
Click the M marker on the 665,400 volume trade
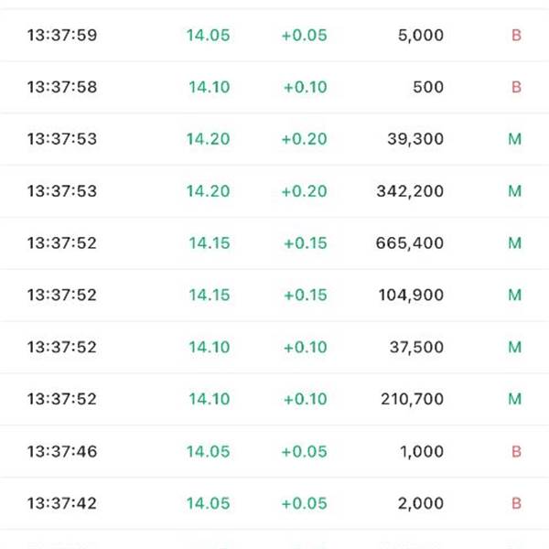[514, 243]
